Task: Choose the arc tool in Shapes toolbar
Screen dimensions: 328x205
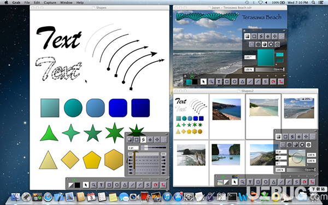Action: point(140,185)
